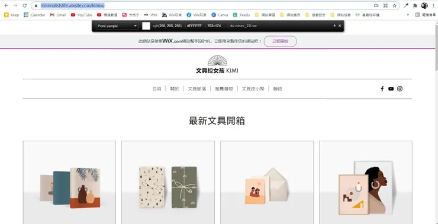
Task: Click the QR code icon in address bar
Action: (385, 5)
